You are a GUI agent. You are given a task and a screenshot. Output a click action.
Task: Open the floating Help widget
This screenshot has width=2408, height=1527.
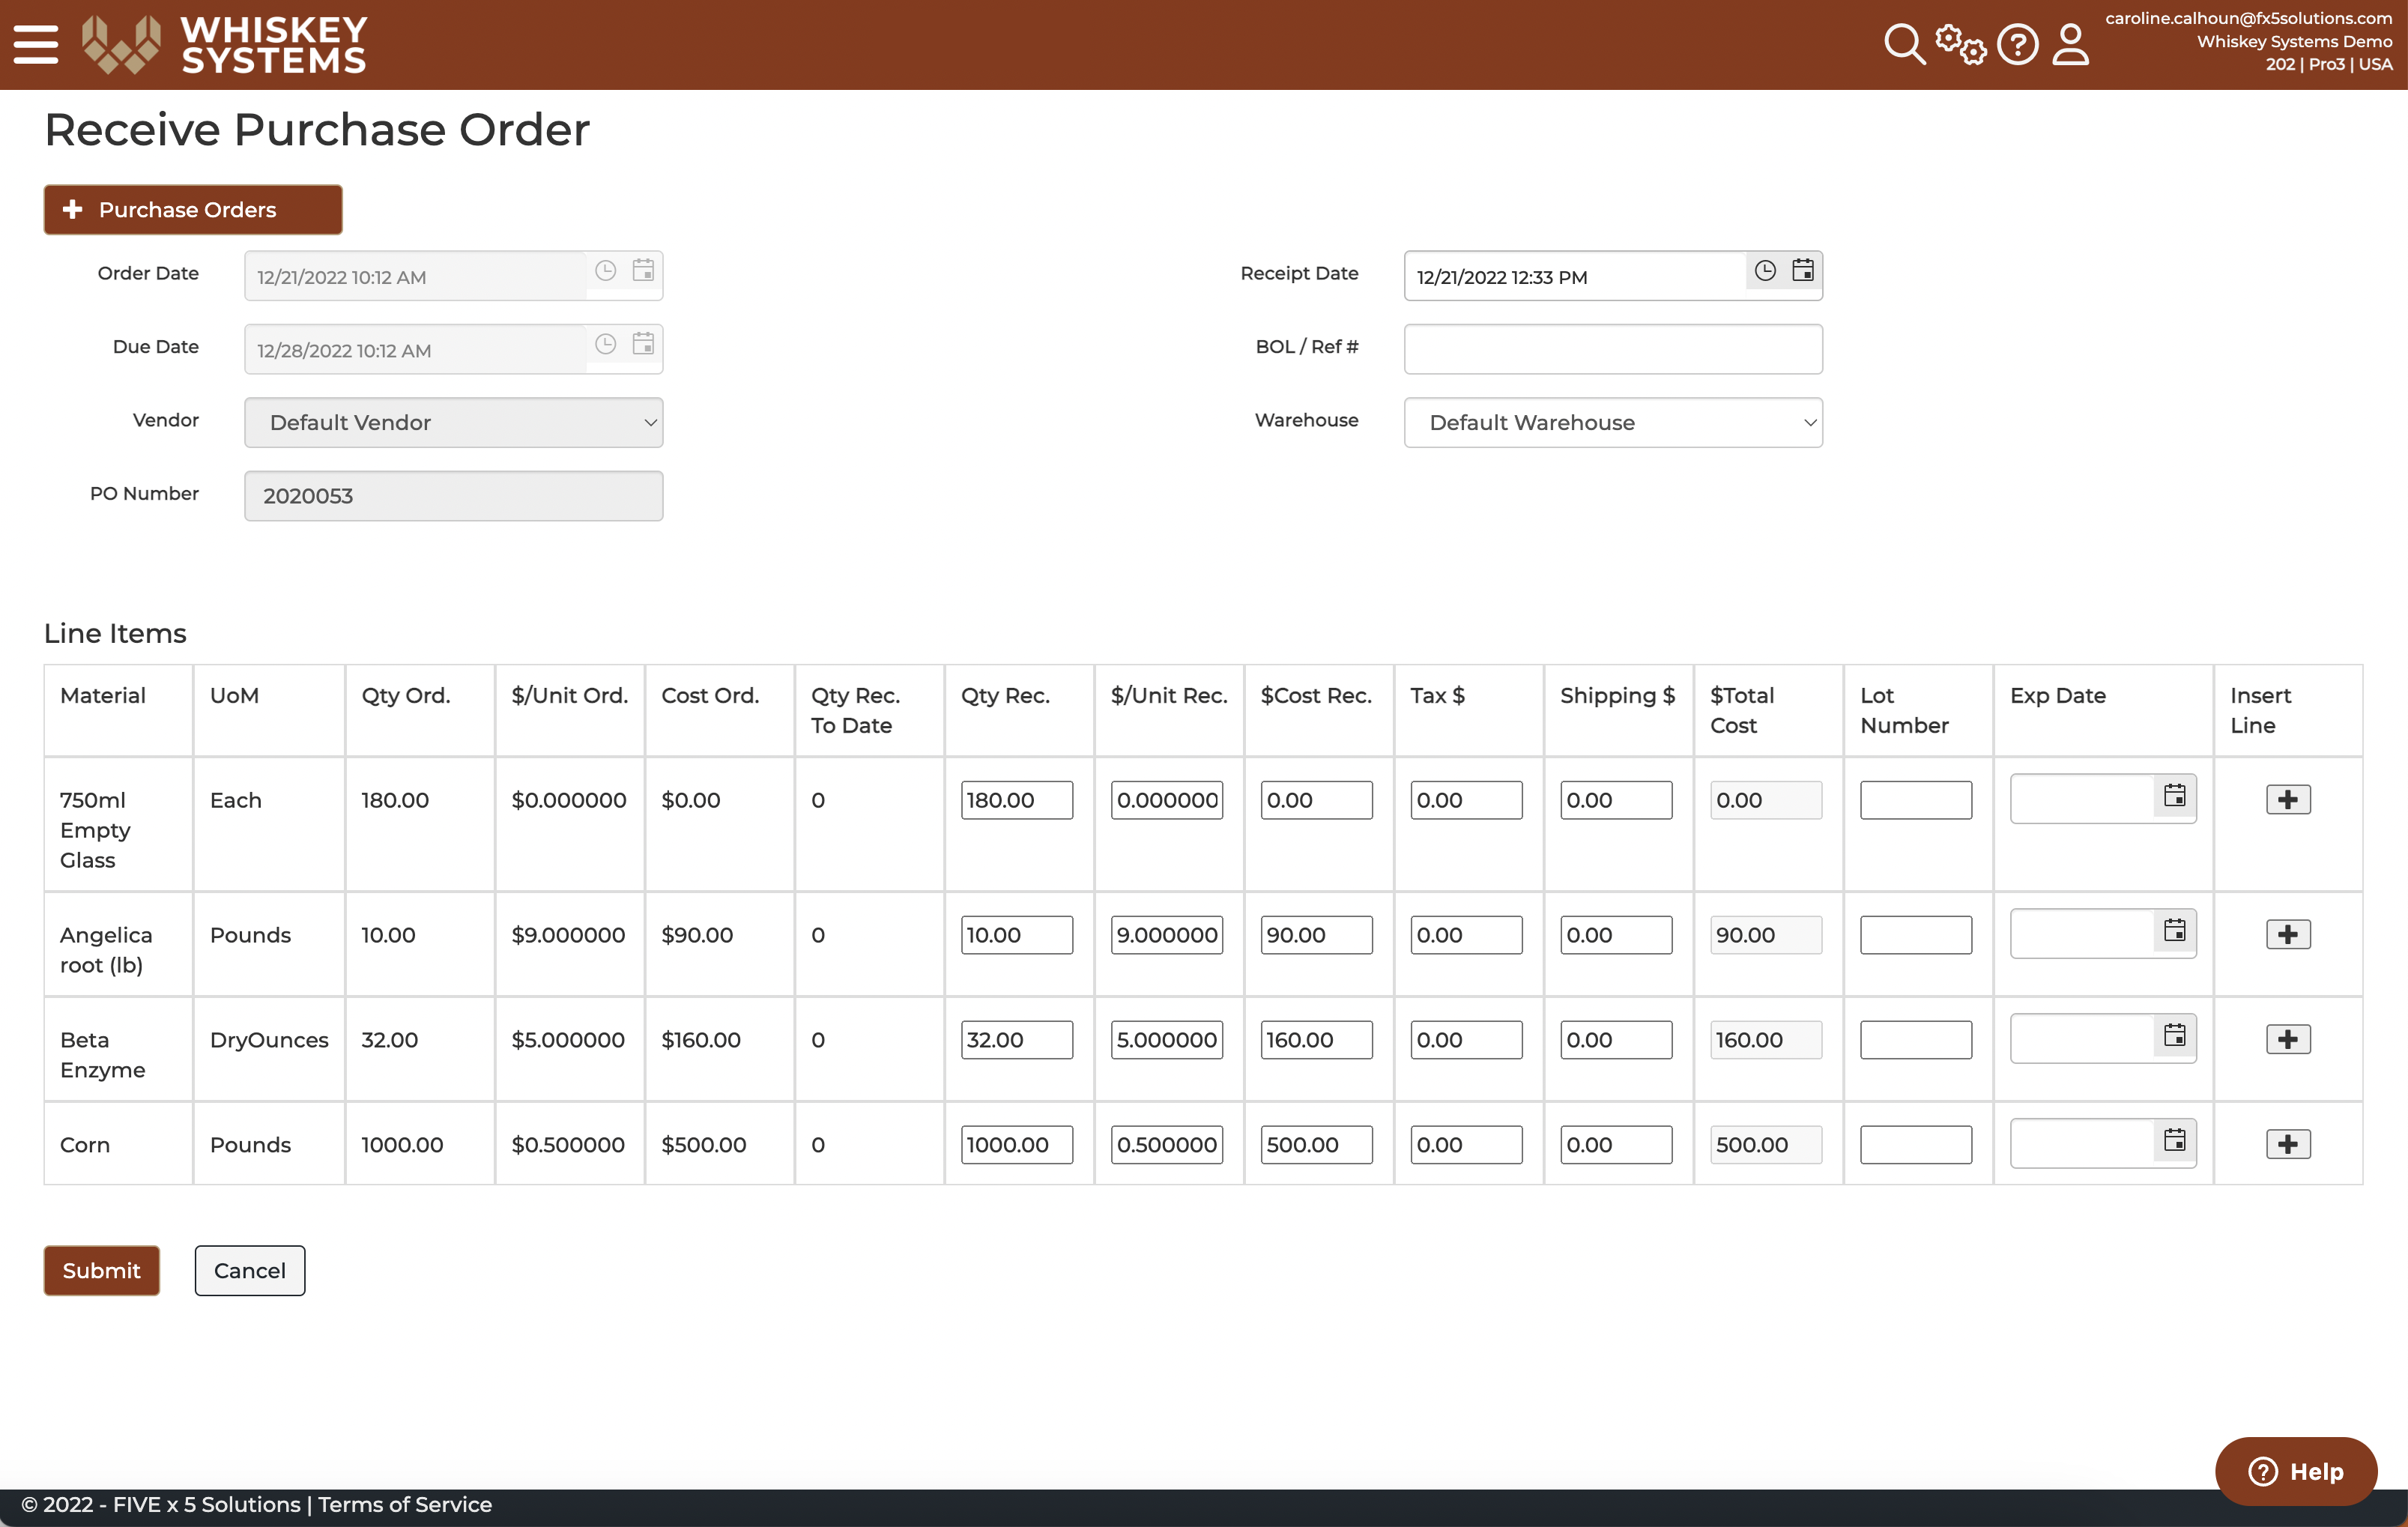2296,1471
